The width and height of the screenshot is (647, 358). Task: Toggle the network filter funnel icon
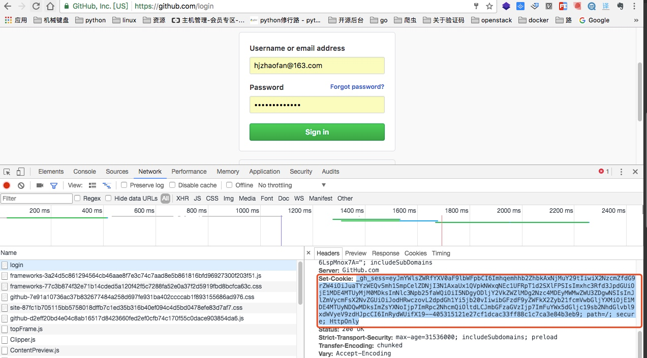53,185
